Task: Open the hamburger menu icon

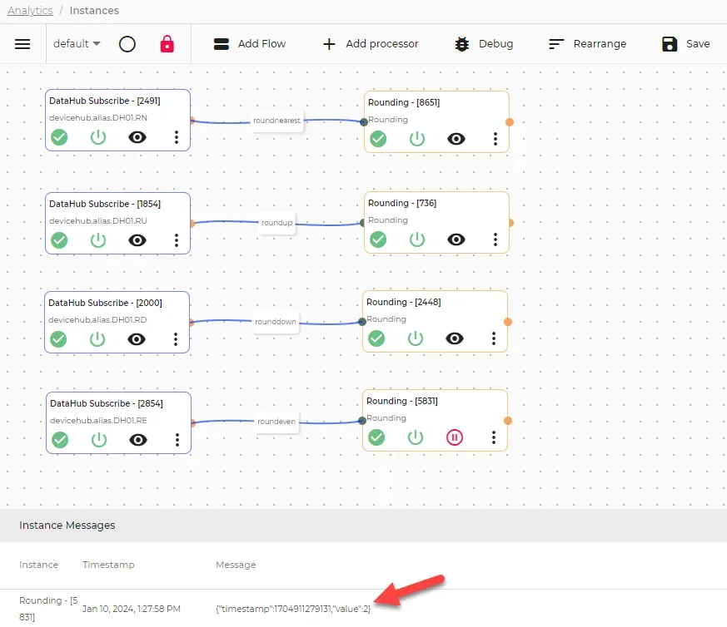Action: 22,44
